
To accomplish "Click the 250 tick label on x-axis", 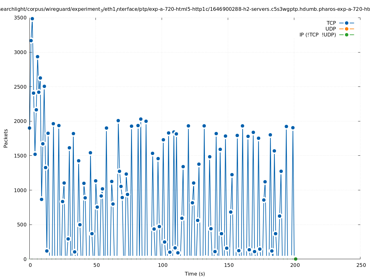I will click(x=361, y=265).
